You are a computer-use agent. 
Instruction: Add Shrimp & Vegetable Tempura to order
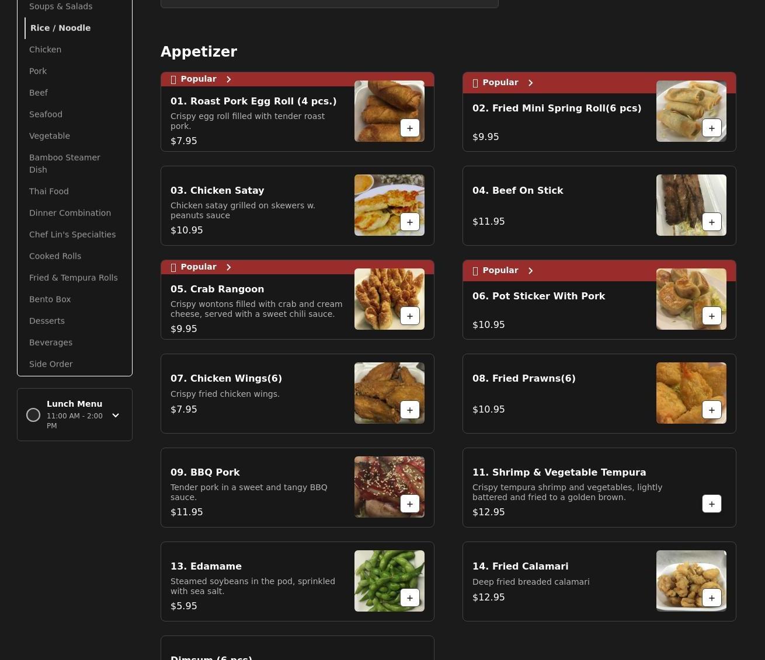(x=711, y=504)
